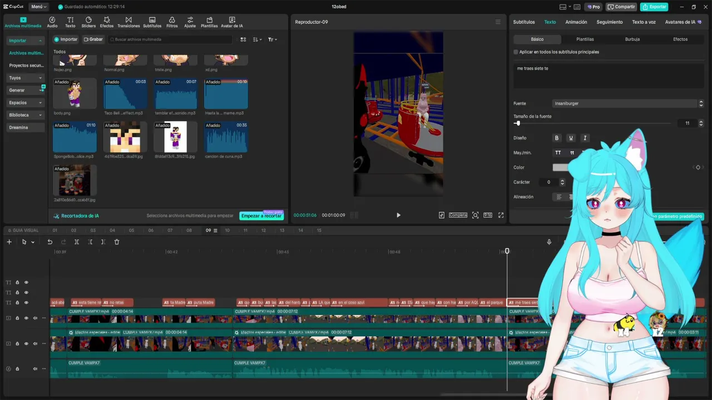Screen dimensions: 712x400
Task: Open the Stickers panel
Action: point(88,22)
